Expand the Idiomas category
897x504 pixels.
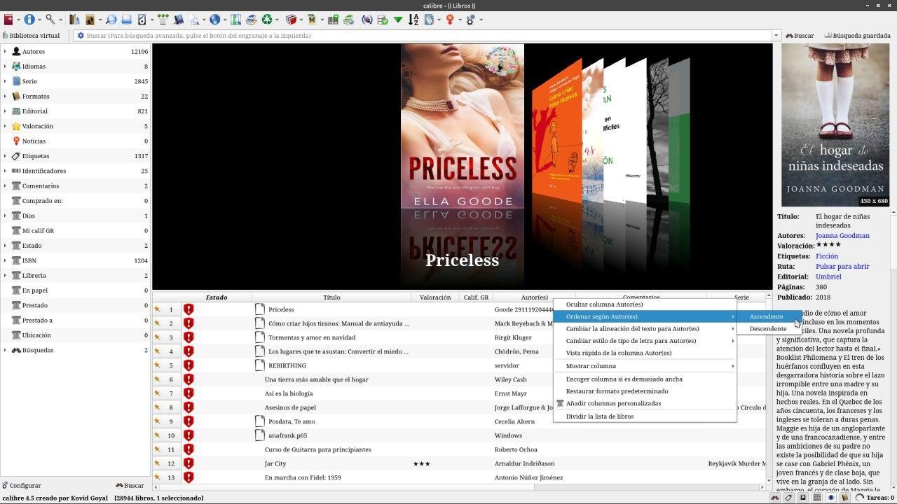pyautogui.click(x=5, y=66)
